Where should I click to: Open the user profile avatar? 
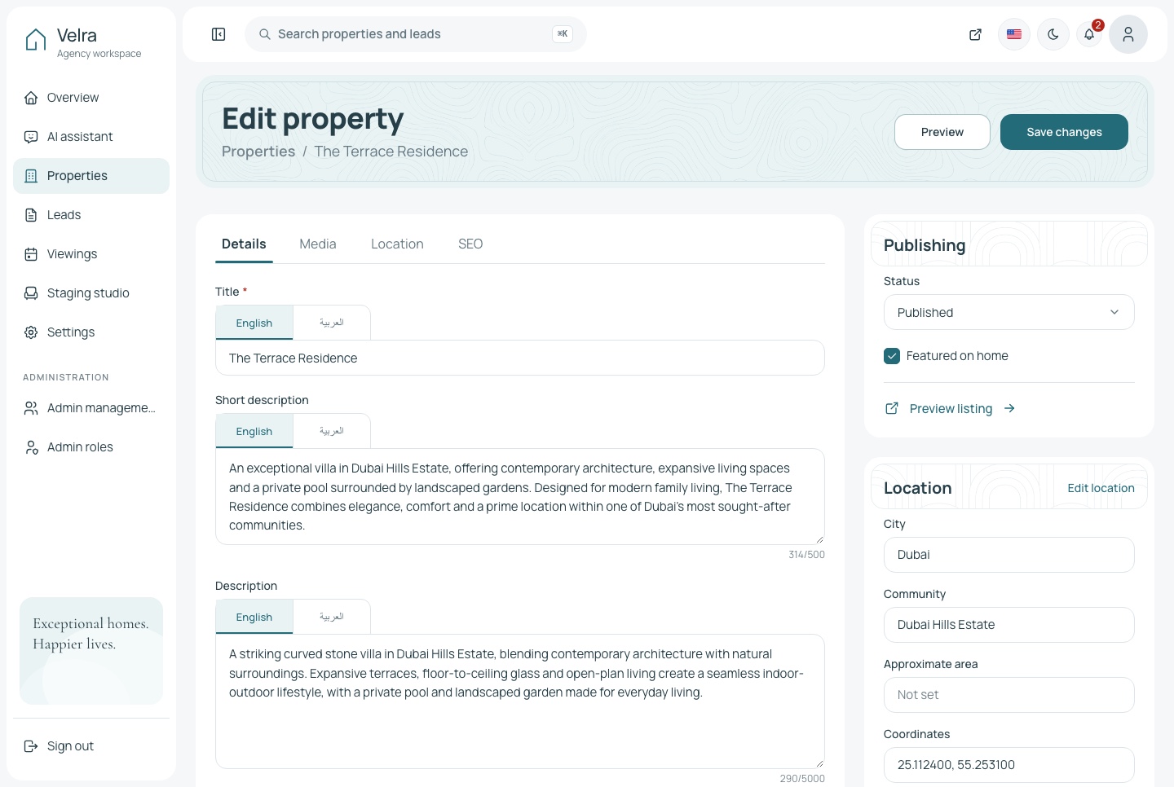point(1128,34)
